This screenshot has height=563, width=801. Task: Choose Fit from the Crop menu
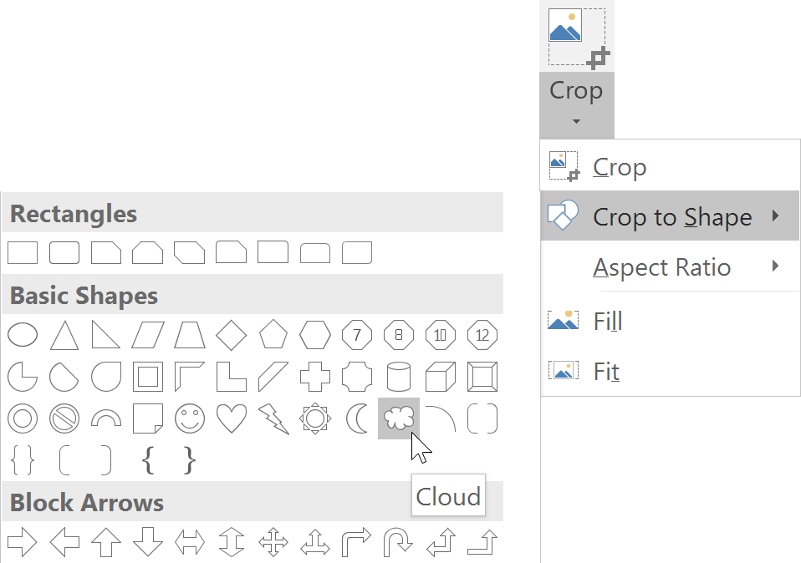click(606, 371)
